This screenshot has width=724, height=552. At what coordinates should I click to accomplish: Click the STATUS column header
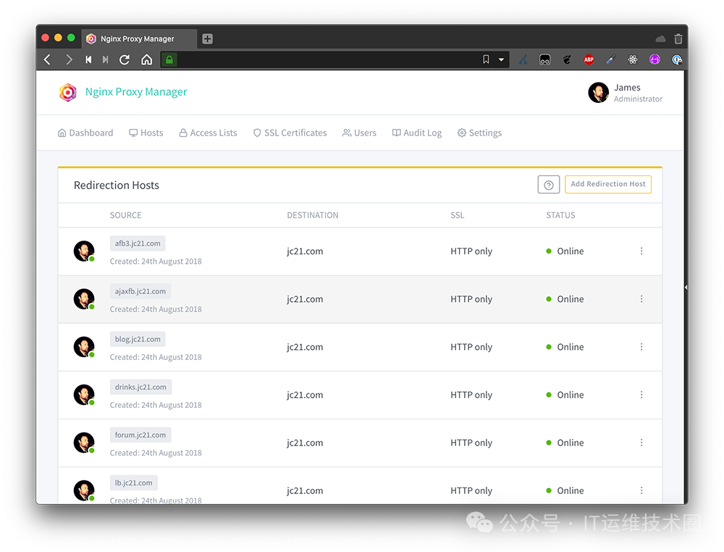[560, 215]
